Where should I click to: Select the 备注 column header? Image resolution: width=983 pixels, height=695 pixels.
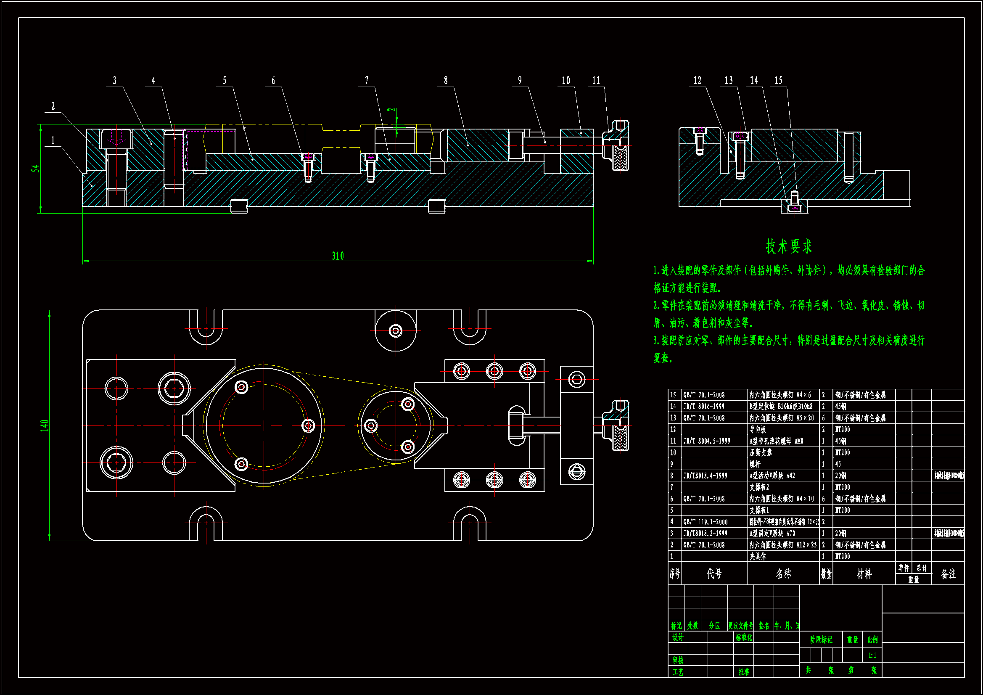[949, 574]
